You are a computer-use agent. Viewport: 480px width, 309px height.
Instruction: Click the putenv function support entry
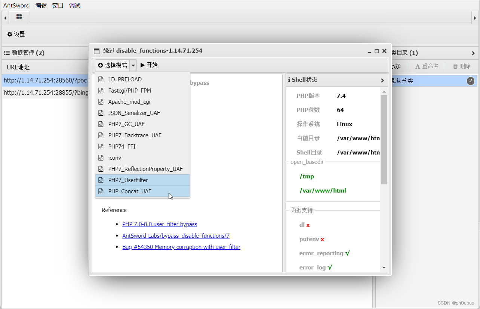click(312, 239)
